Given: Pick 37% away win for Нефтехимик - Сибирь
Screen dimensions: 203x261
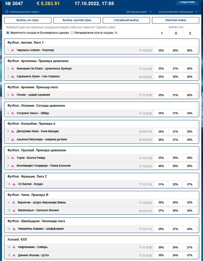Looking at the screenshot, I should (x=190, y=247).
